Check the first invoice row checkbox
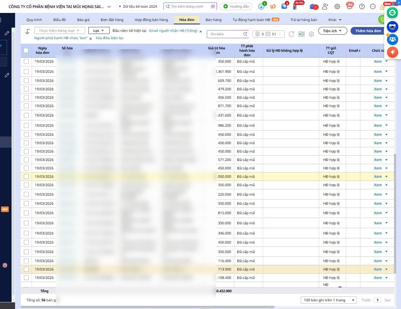The width and height of the screenshot is (401, 309). (x=26, y=61)
